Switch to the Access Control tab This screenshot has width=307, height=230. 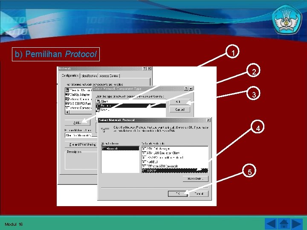[109, 76]
